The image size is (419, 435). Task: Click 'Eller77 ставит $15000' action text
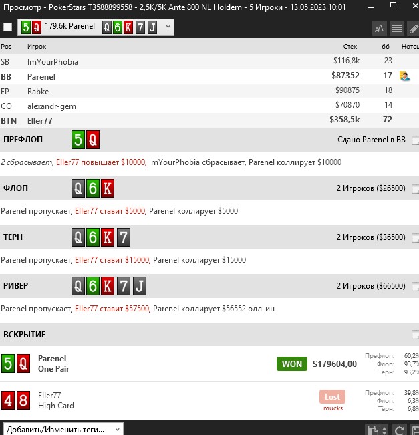[x=112, y=260]
